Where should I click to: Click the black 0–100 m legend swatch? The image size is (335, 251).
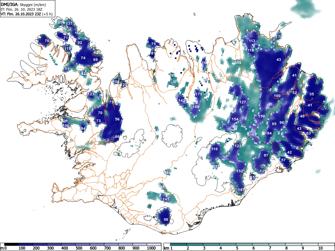[11, 244]
